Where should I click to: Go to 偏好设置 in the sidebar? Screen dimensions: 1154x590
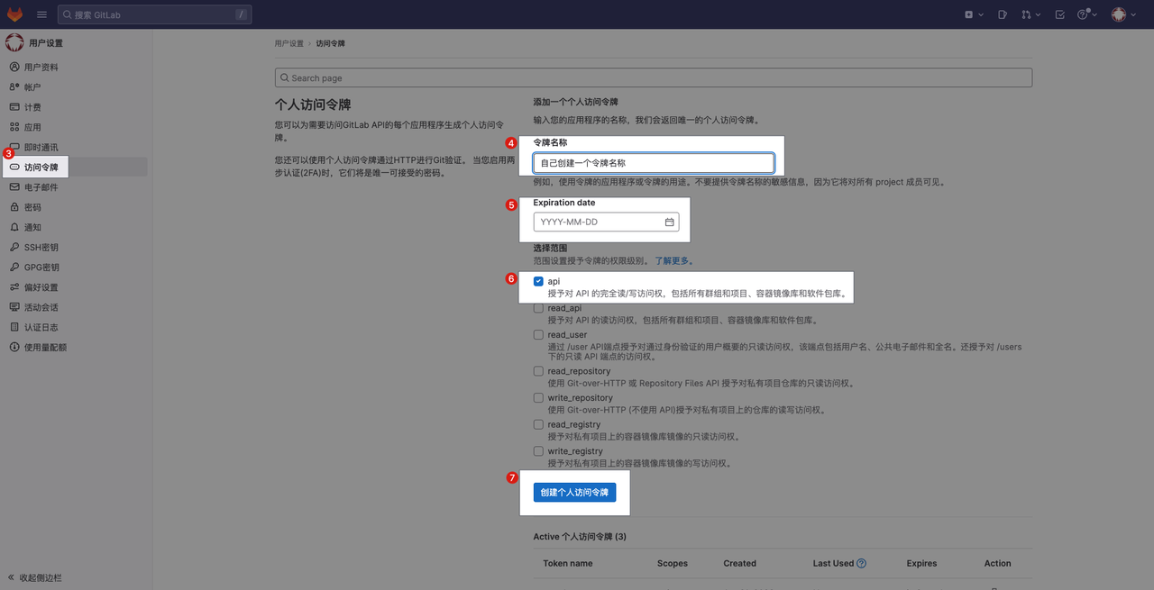tap(41, 287)
